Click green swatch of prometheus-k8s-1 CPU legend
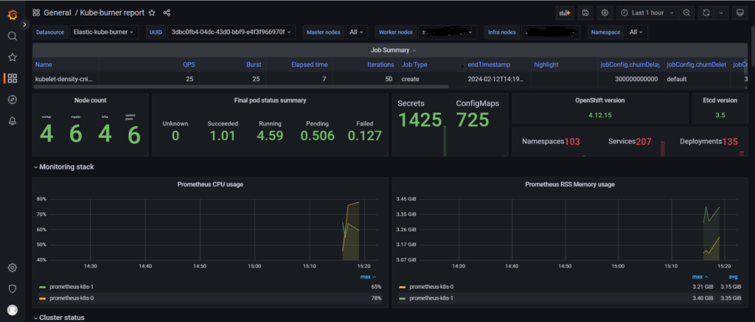The width and height of the screenshot is (755, 322). 42,287
